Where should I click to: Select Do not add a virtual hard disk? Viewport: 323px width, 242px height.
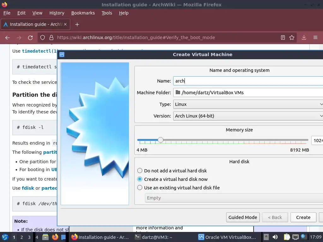(140, 170)
